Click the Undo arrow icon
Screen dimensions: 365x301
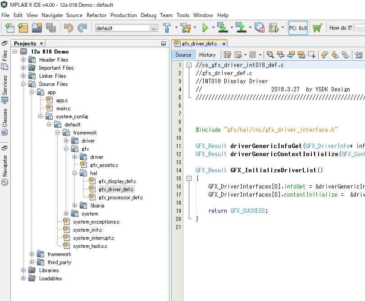tap(68, 28)
